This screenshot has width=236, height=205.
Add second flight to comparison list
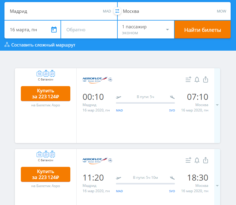[188, 160]
